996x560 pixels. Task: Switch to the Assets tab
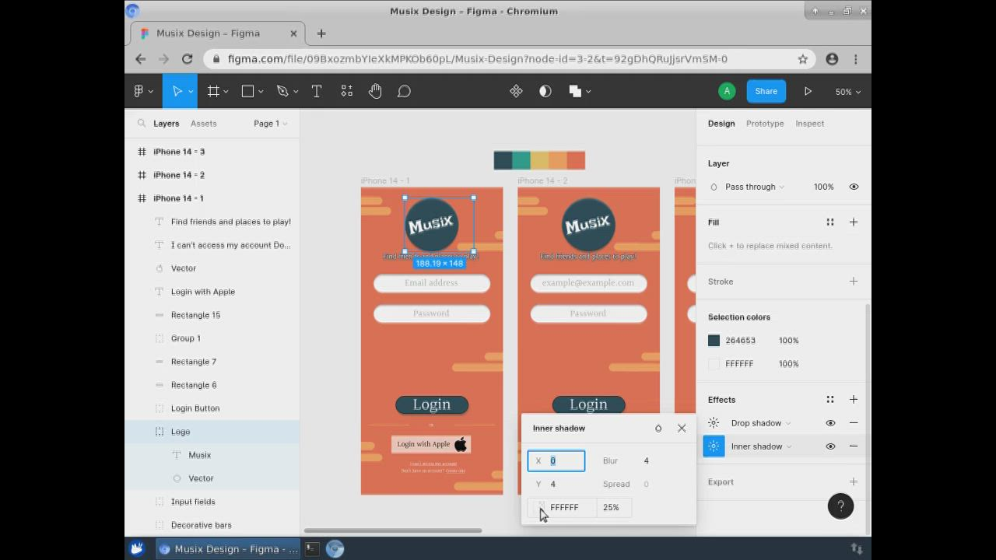pos(203,123)
